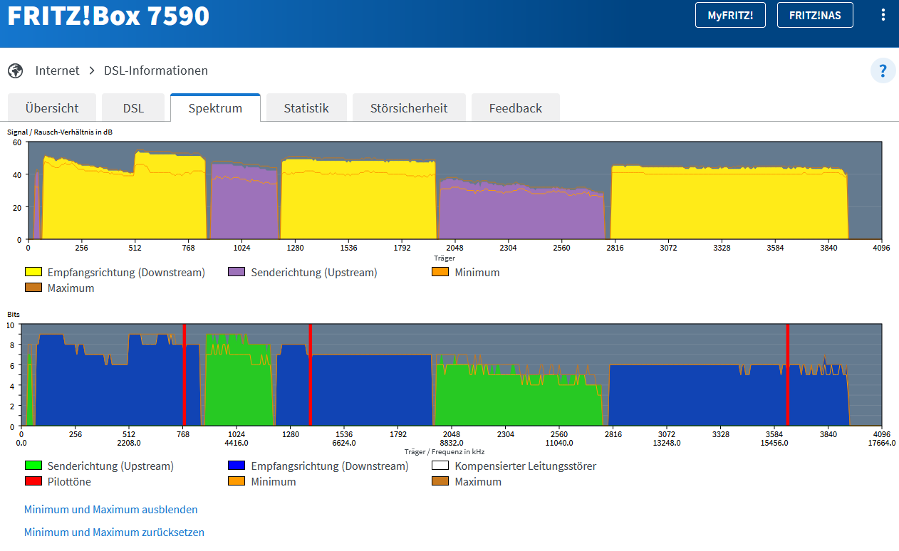Click the Träger axis label of SNR chart
Viewport: 899px width, 551px height.
pyautogui.click(x=445, y=258)
